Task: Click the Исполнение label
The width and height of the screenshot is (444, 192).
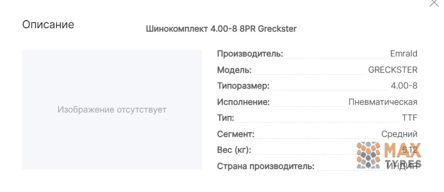Action: [243, 102]
